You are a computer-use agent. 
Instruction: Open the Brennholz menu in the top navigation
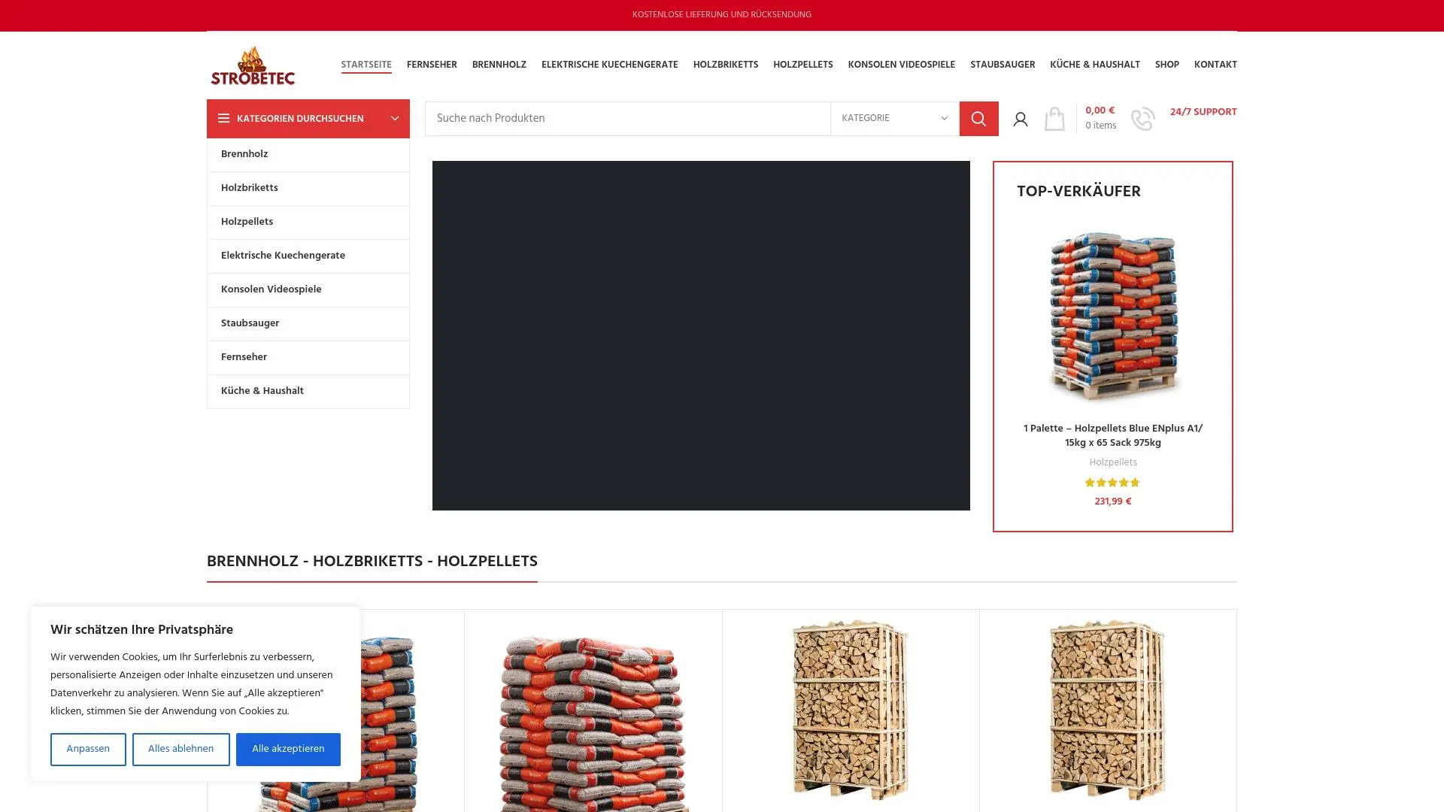tap(499, 65)
